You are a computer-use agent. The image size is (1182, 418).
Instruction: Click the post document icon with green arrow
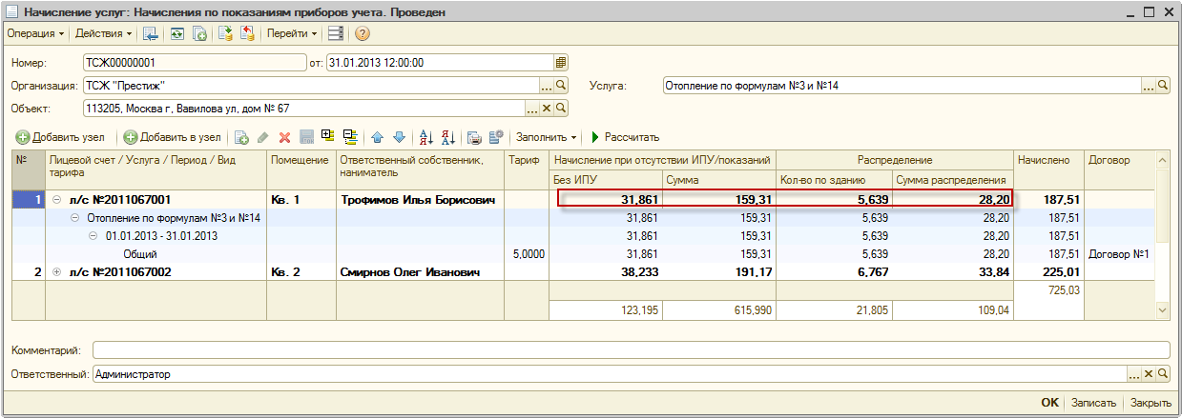click(x=226, y=33)
